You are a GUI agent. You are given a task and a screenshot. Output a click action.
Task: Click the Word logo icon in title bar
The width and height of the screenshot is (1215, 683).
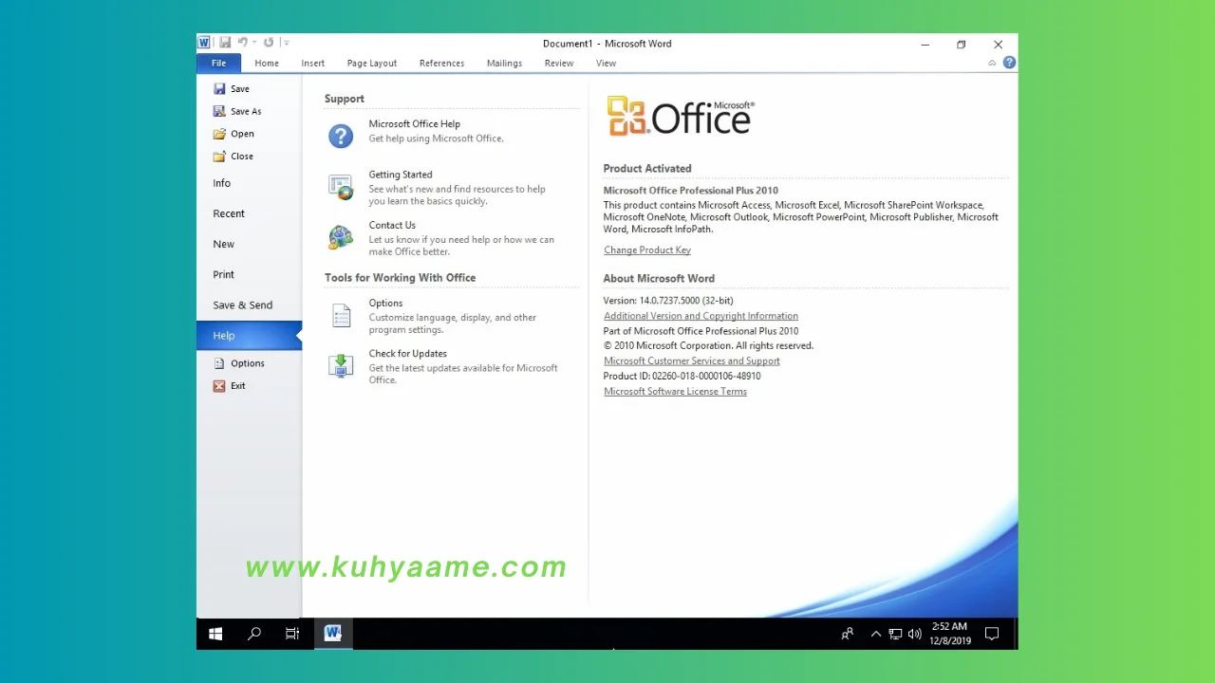pos(204,43)
